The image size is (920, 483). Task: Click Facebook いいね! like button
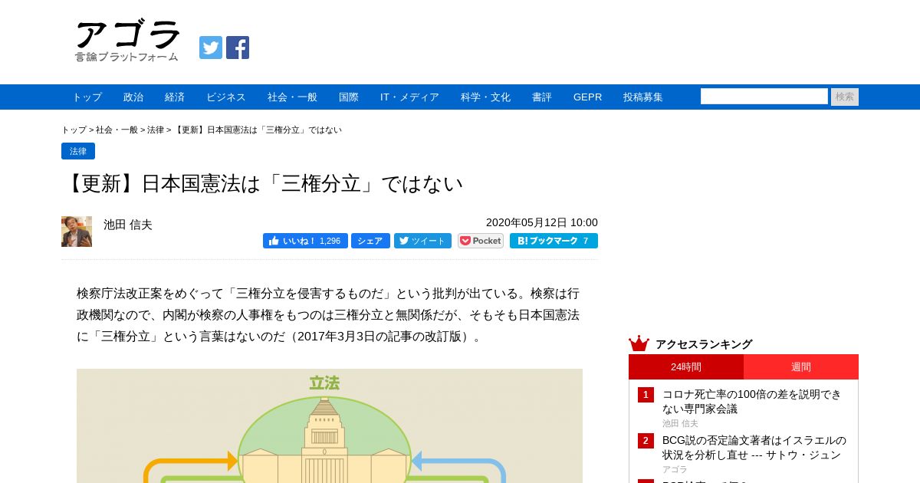[305, 241]
